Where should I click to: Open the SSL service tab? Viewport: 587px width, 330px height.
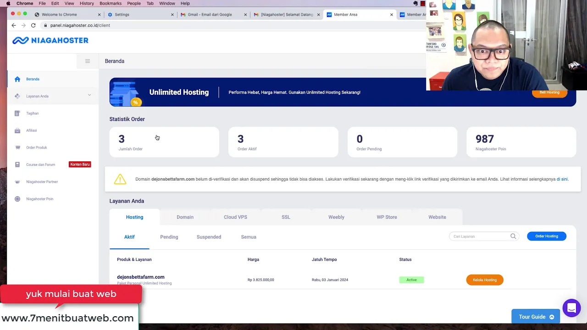(286, 217)
